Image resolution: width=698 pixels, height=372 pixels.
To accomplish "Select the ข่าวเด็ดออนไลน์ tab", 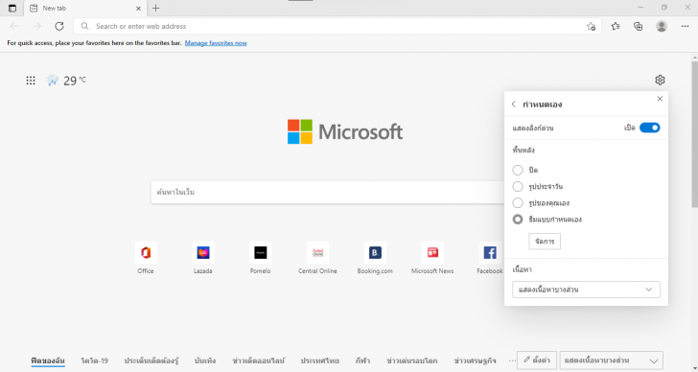I will click(x=258, y=360).
